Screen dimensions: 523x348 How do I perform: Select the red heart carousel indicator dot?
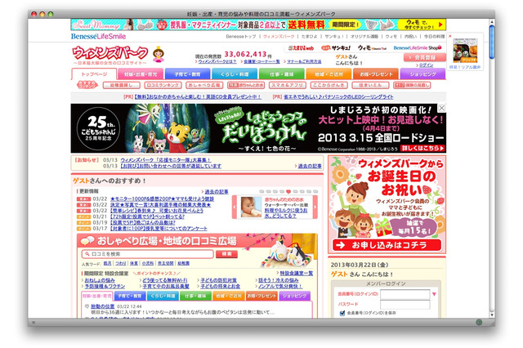pos(288,191)
